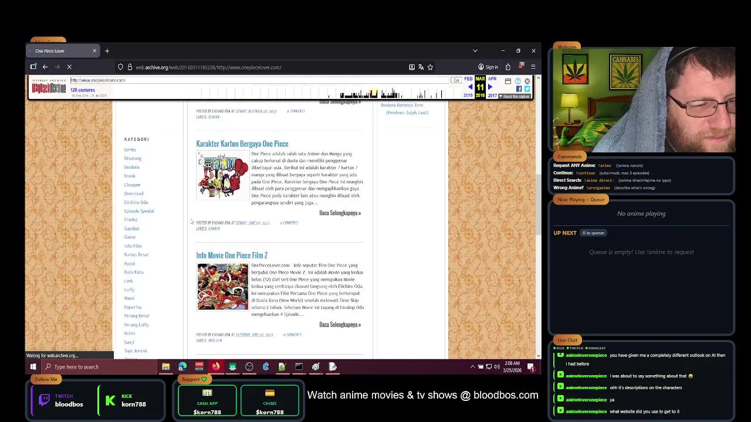Expand the list-all-tabs dropdown chevron

tap(475, 51)
